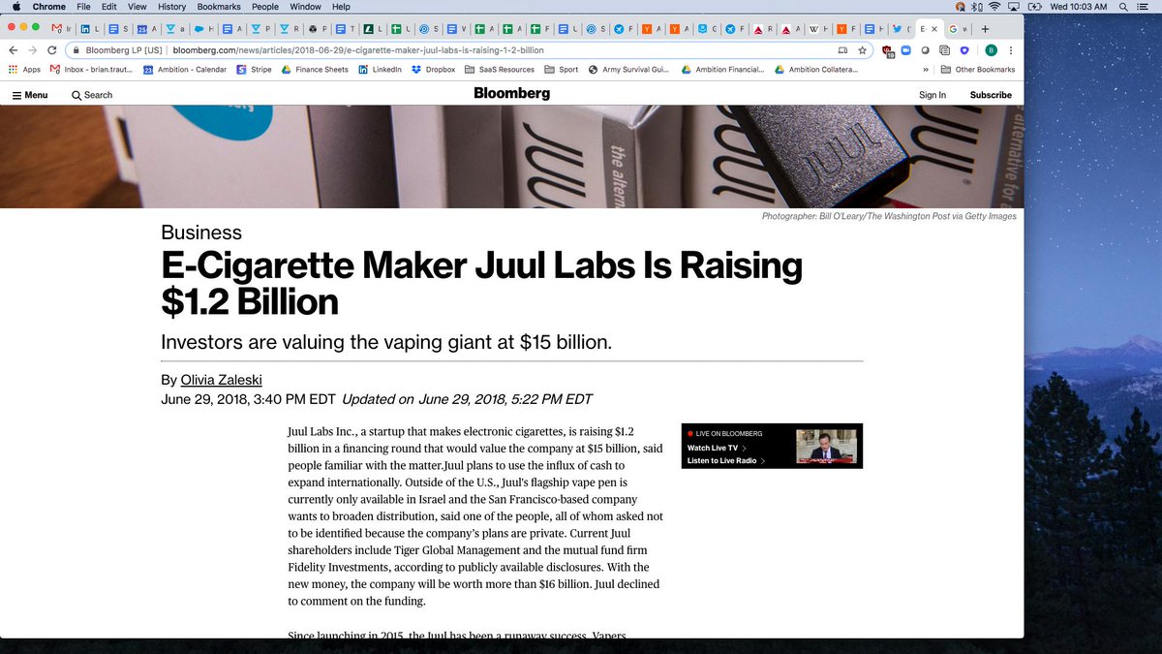Bookmark this page with the star icon
The height and width of the screenshot is (654, 1162).
click(862, 50)
